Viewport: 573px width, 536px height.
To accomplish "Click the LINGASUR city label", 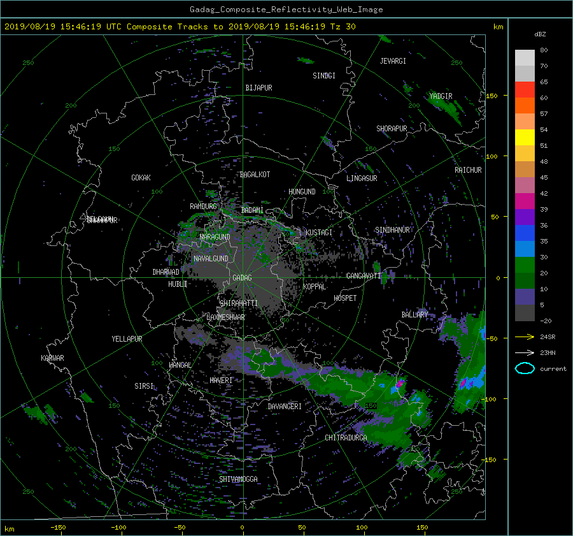I will coord(362,178).
